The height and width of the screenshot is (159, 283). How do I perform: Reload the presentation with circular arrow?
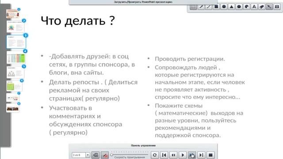[x=155, y=155]
